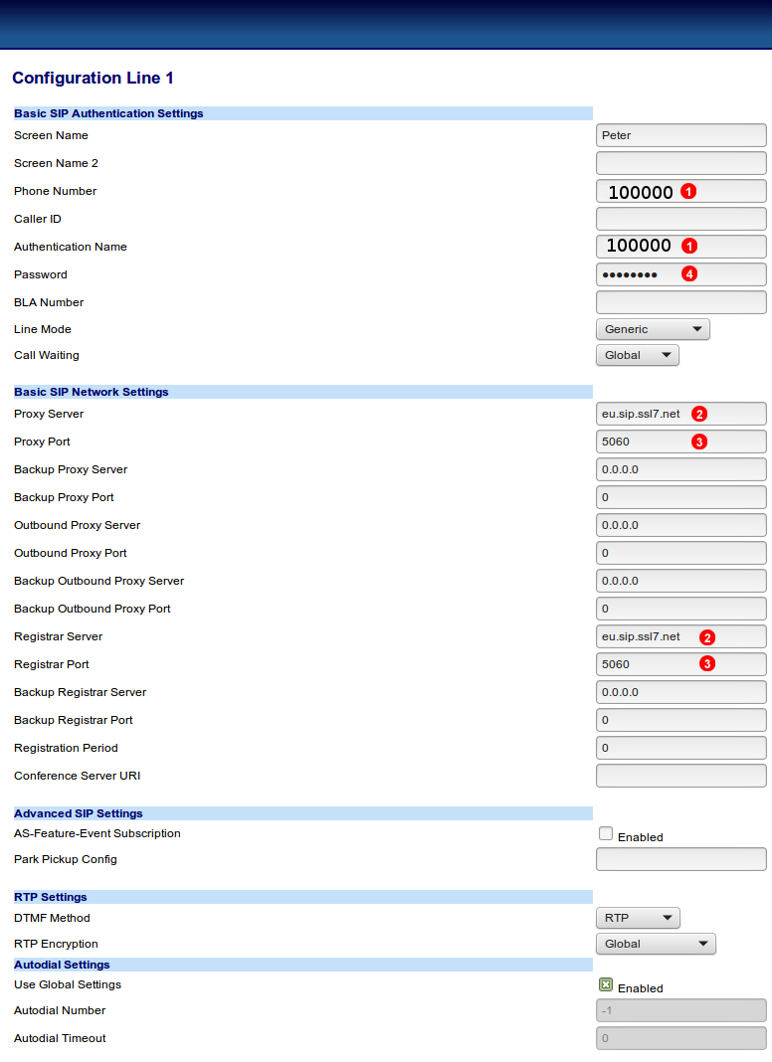Screen dimensions: 772x1062
Task: Click the Park Pickup Config field
Action: [x=680, y=859]
